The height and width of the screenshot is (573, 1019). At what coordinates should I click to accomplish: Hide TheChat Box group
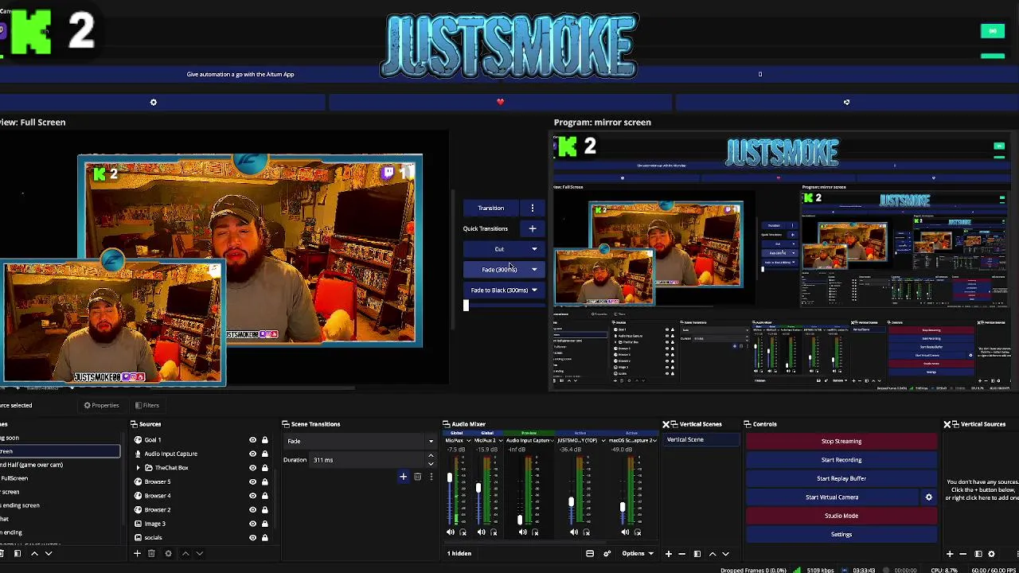(253, 468)
